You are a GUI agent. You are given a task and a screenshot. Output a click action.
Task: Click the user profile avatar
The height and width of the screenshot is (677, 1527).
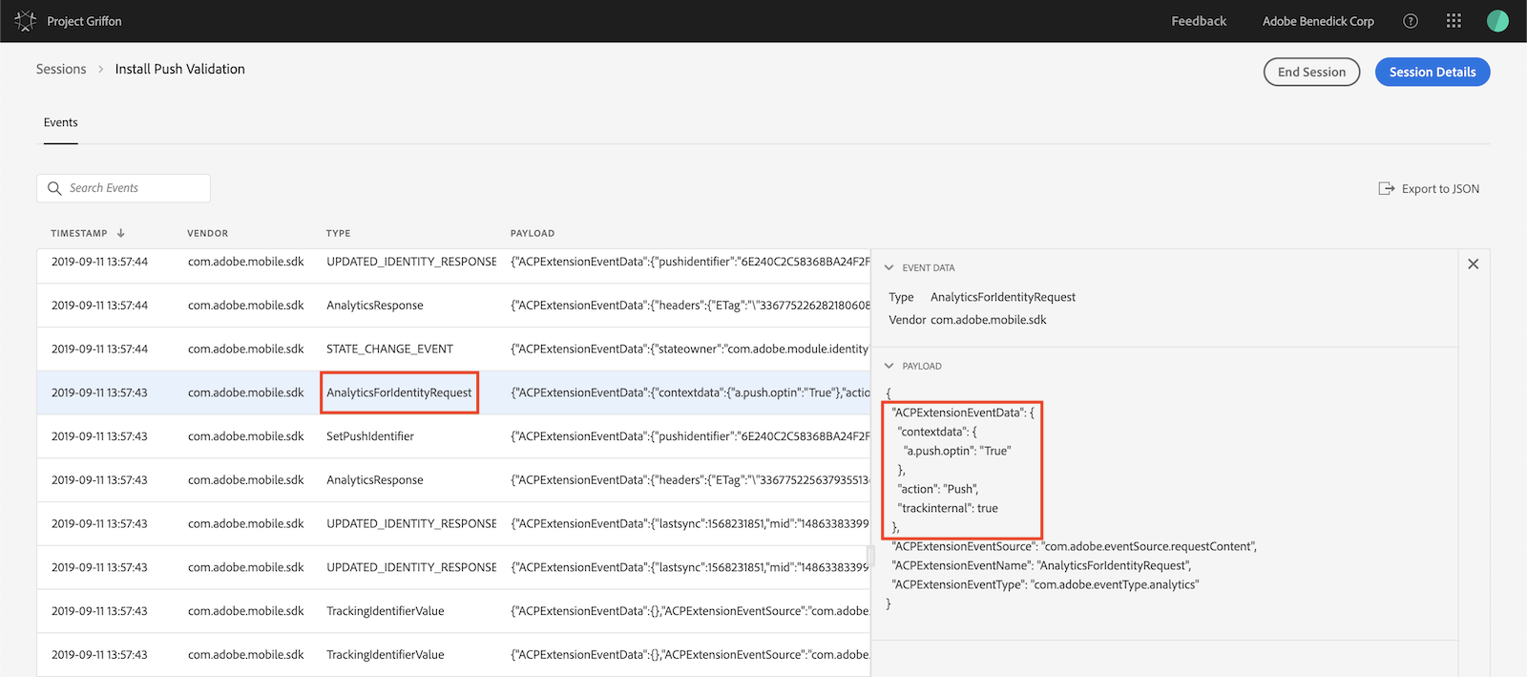pyautogui.click(x=1497, y=21)
